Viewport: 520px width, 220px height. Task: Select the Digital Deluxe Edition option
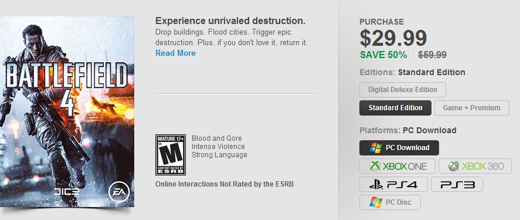point(403,90)
